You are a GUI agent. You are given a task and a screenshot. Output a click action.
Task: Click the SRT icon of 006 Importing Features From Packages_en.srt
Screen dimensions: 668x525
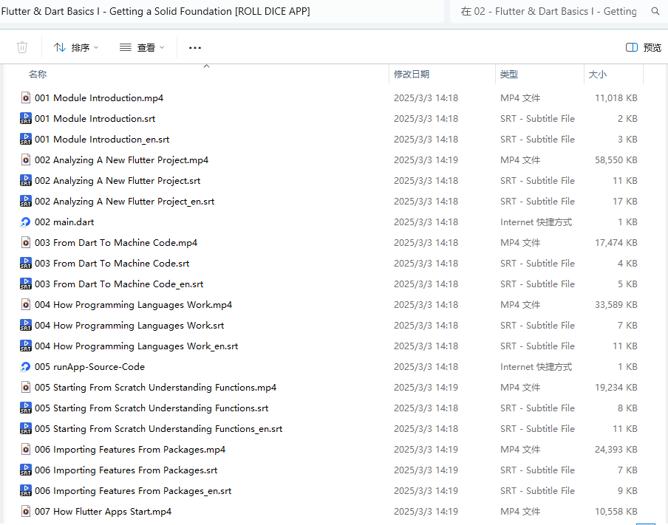26,491
